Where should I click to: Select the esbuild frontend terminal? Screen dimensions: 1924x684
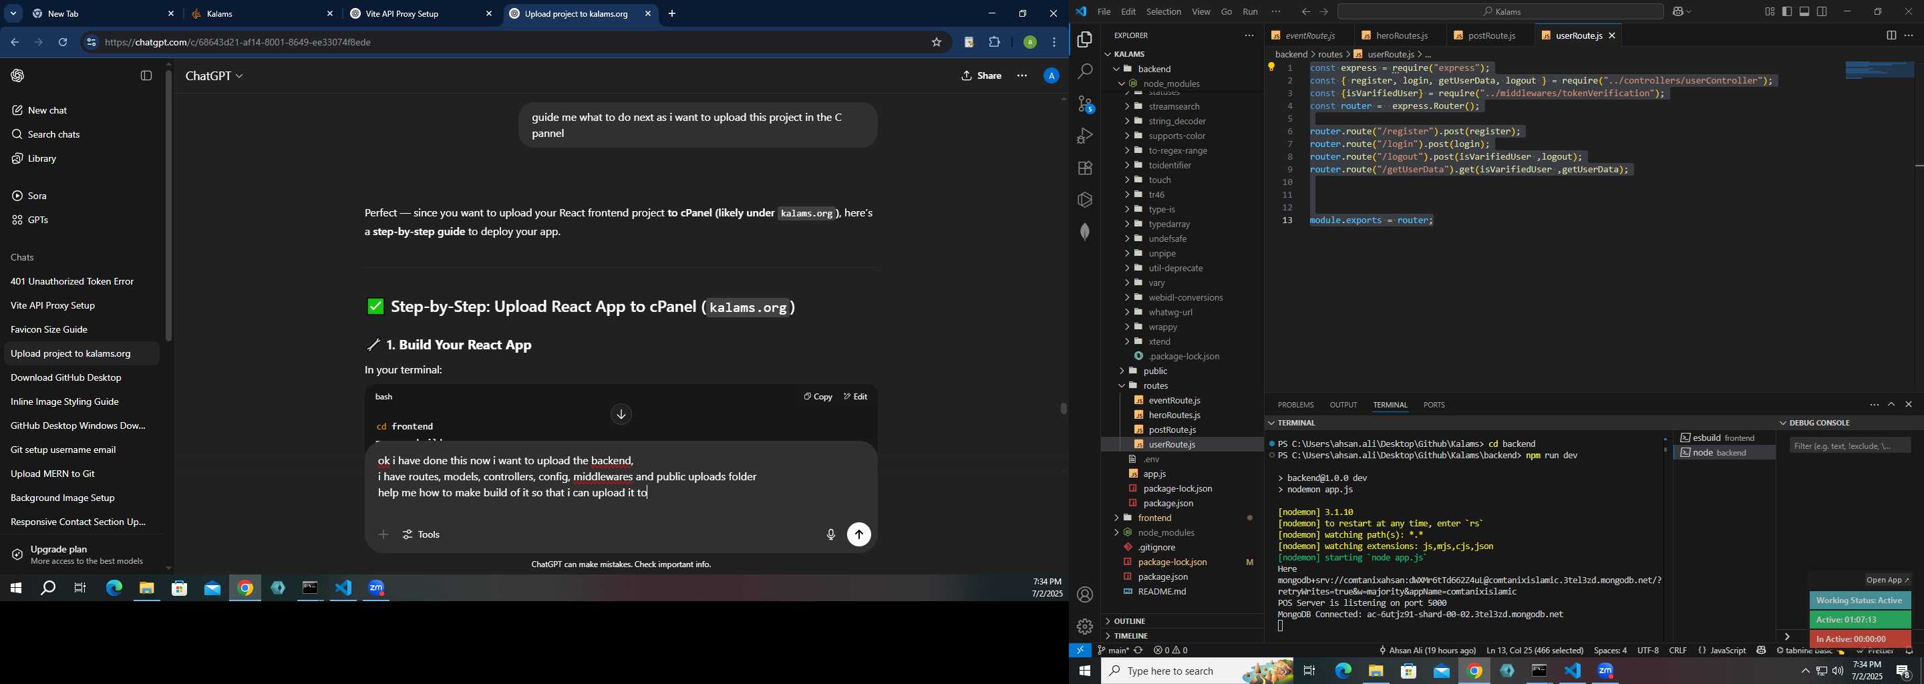(1724, 438)
